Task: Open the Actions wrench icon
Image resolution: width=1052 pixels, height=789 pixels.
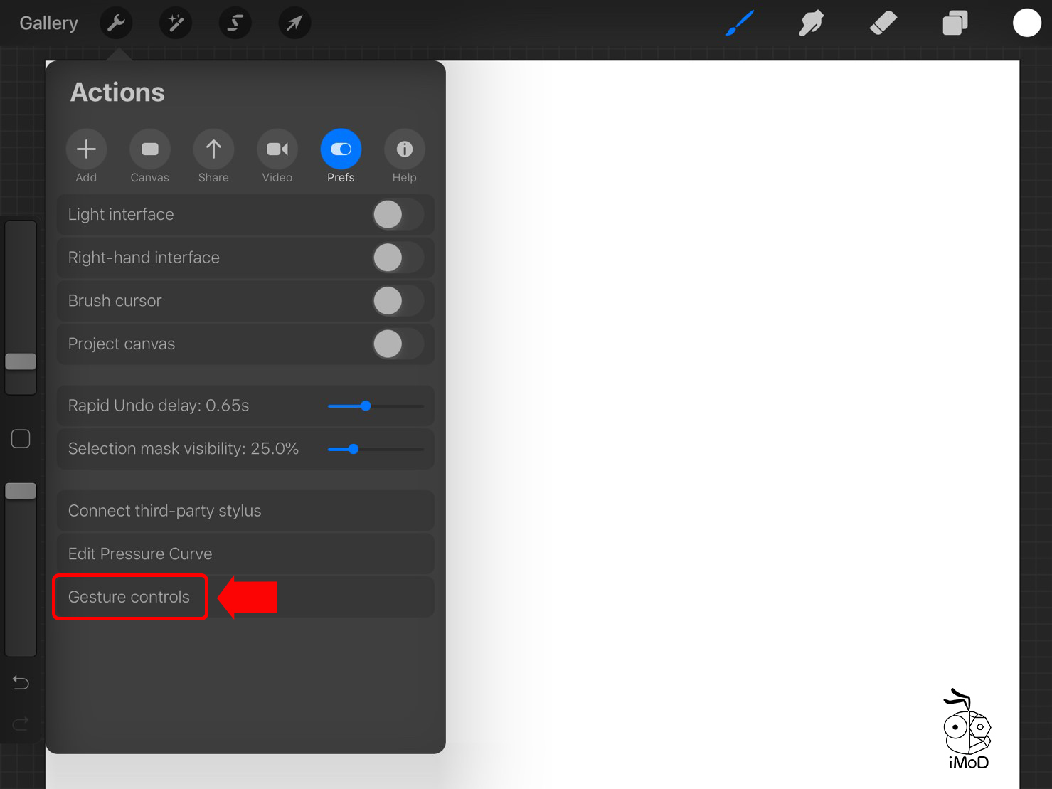Action: point(116,23)
